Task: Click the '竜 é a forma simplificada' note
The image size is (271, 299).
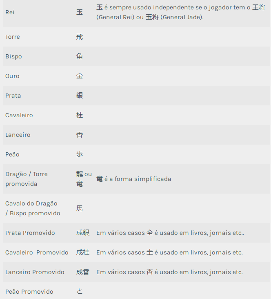Action: pyautogui.click(x=133, y=179)
